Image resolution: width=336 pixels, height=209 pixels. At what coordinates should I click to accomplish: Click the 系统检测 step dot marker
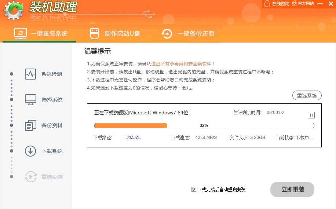(12, 74)
